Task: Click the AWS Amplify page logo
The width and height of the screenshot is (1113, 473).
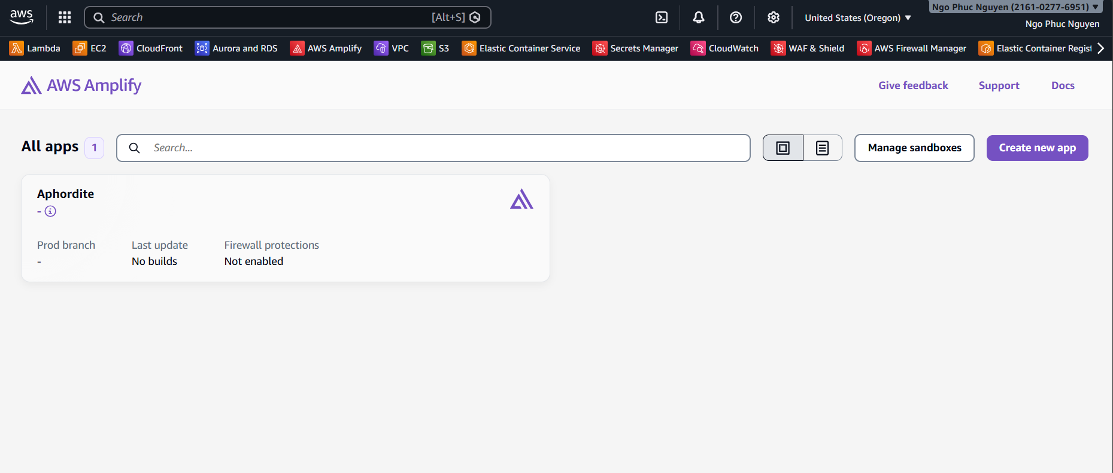Action: click(x=81, y=86)
